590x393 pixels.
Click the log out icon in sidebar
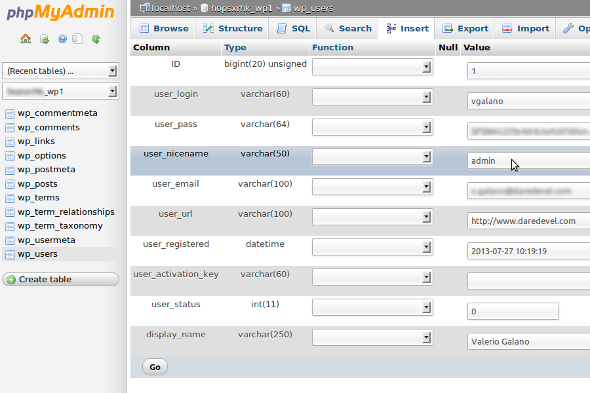tap(45, 39)
